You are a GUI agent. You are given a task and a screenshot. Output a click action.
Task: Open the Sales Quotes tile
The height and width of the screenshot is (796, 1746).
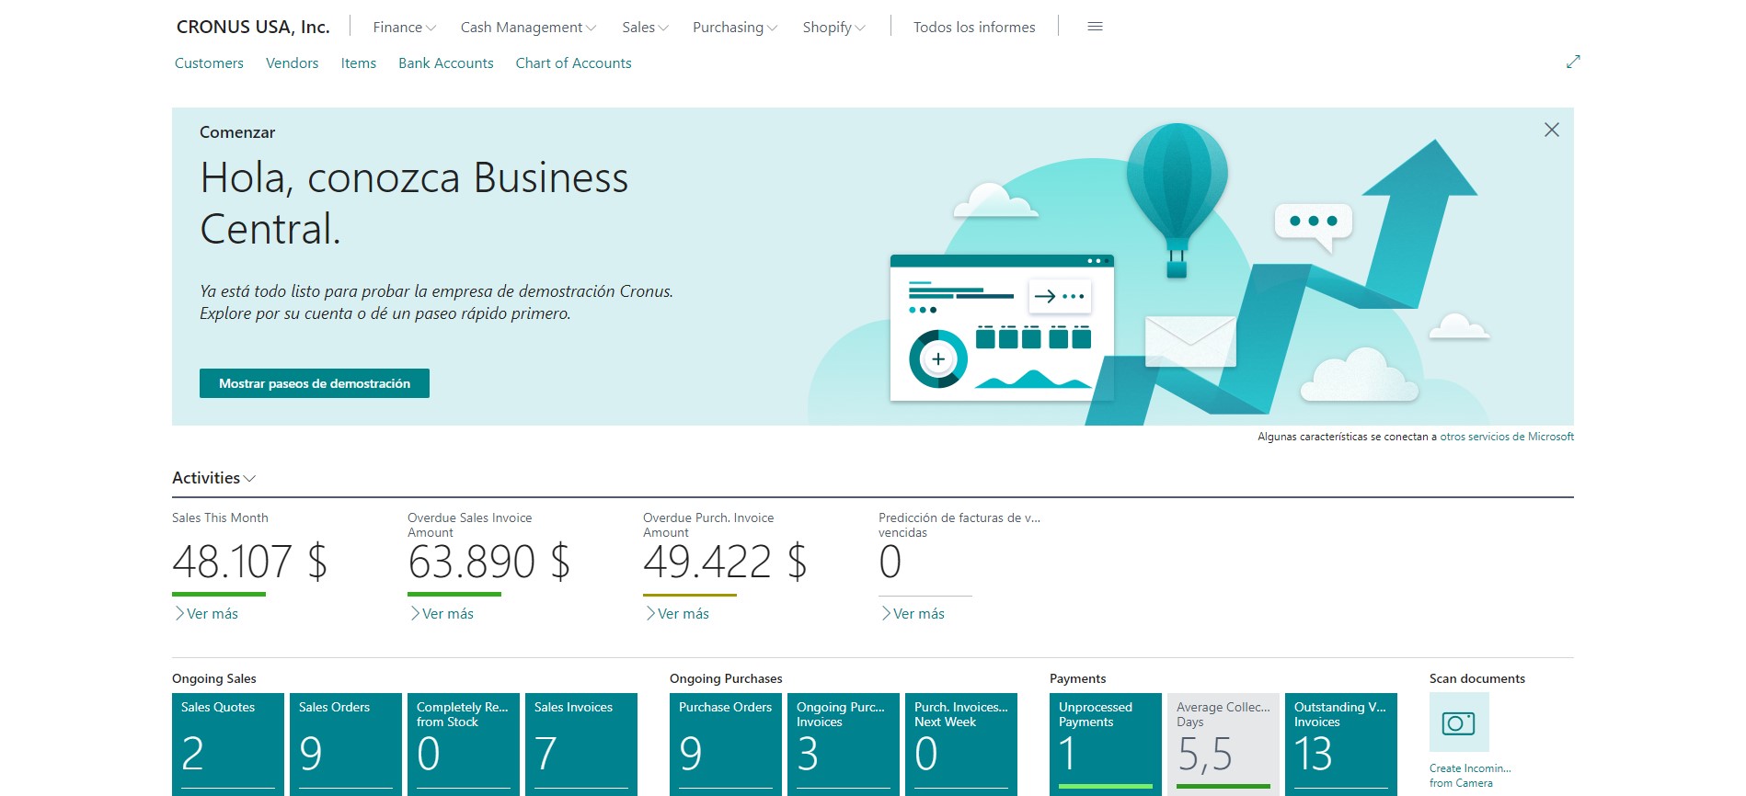228,744
